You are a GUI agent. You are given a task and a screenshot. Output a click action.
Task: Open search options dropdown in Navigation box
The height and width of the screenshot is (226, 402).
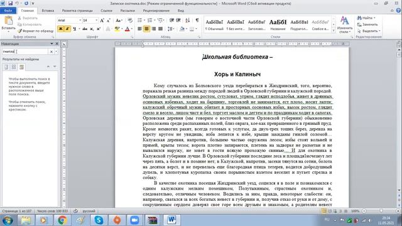pos(56,51)
